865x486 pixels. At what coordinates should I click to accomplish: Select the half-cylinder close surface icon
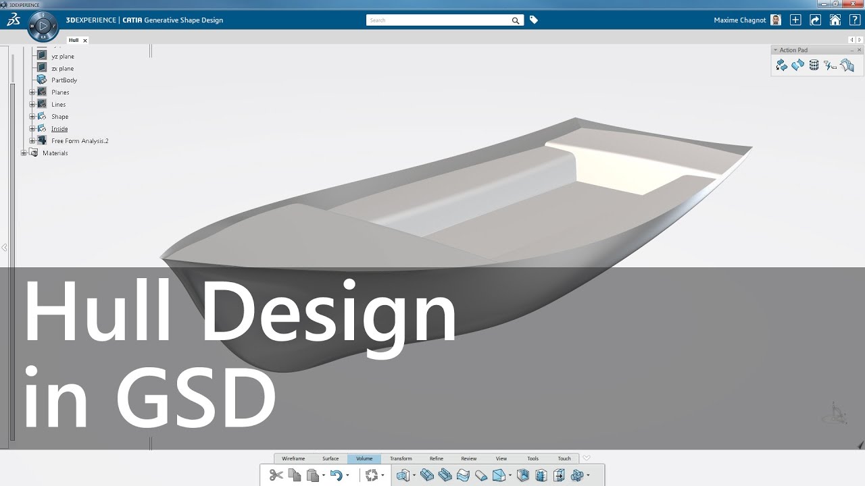(x=481, y=475)
